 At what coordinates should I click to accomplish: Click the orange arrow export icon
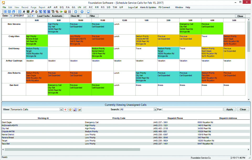click(80, 109)
